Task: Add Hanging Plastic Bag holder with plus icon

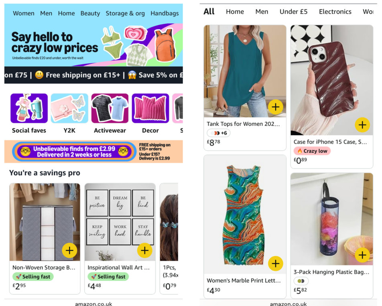Action: [362, 255]
